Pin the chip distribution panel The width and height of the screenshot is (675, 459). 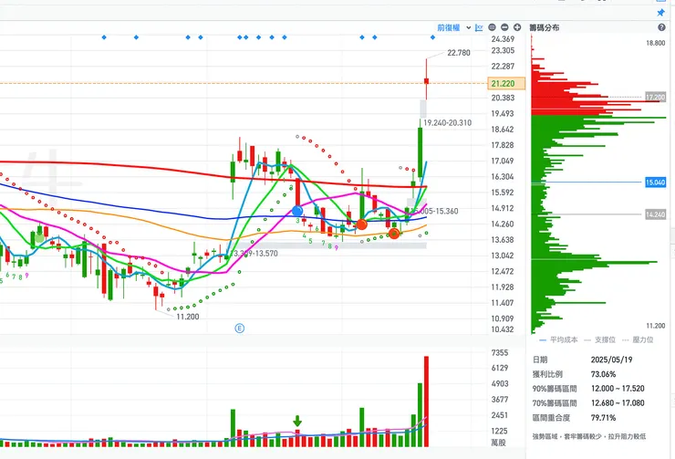[660, 13]
